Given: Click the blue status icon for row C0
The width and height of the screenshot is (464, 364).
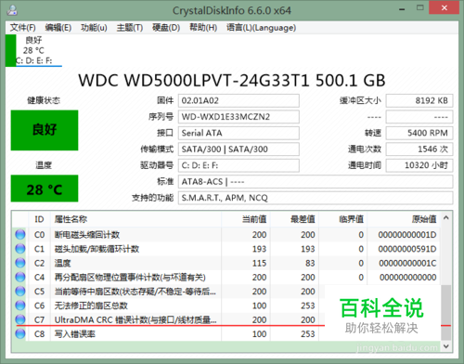Looking at the screenshot, I should coord(20,234).
